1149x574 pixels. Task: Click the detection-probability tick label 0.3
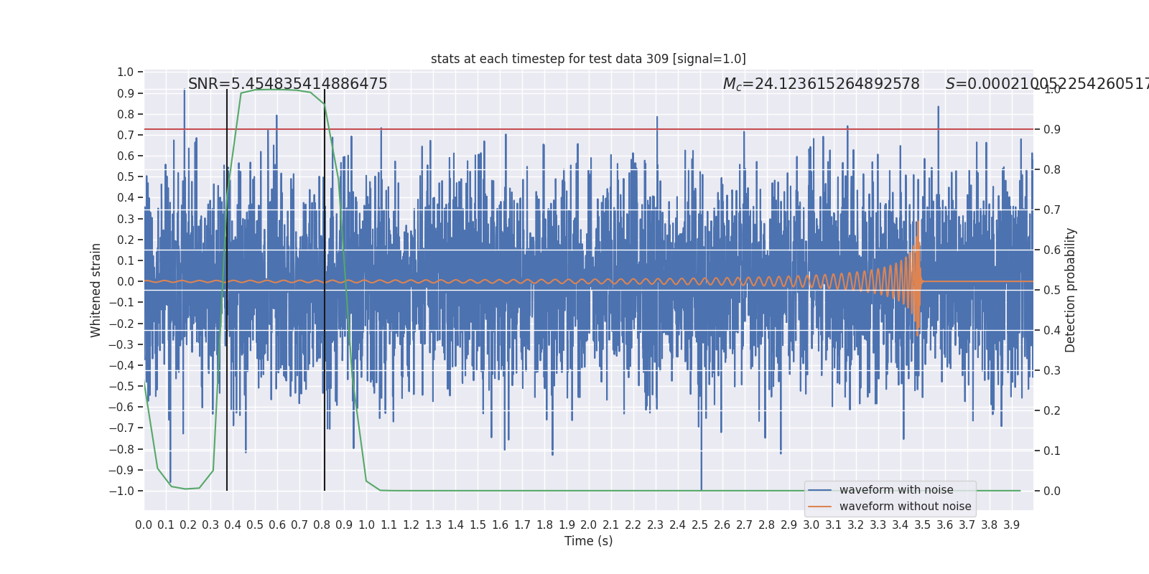pyautogui.click(x=1052, y=371)
